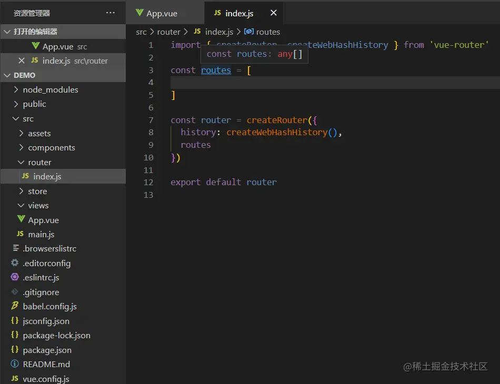This screenshot has width=500, height=384.
Task: Click the lines icon beside .browserslistrc
Action: click(x=16, y=248)
